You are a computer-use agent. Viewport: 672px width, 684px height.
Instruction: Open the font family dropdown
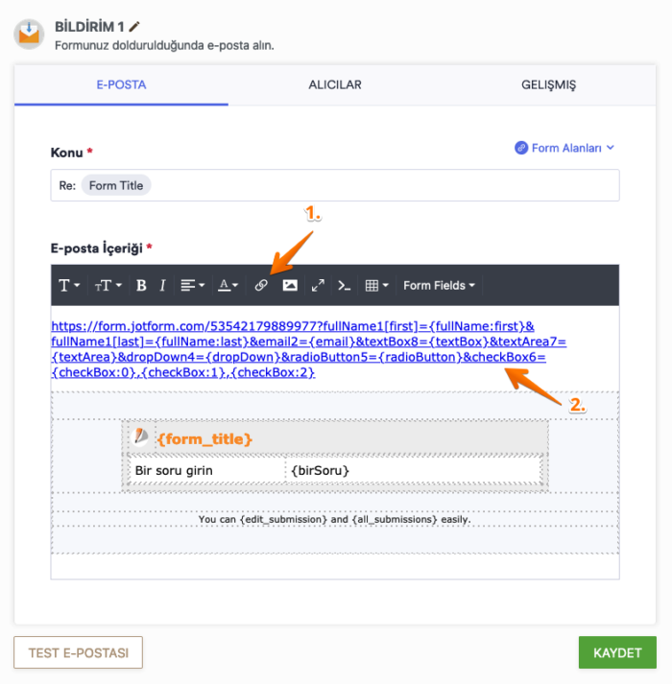pyautogui.click(x=69, y=285)
